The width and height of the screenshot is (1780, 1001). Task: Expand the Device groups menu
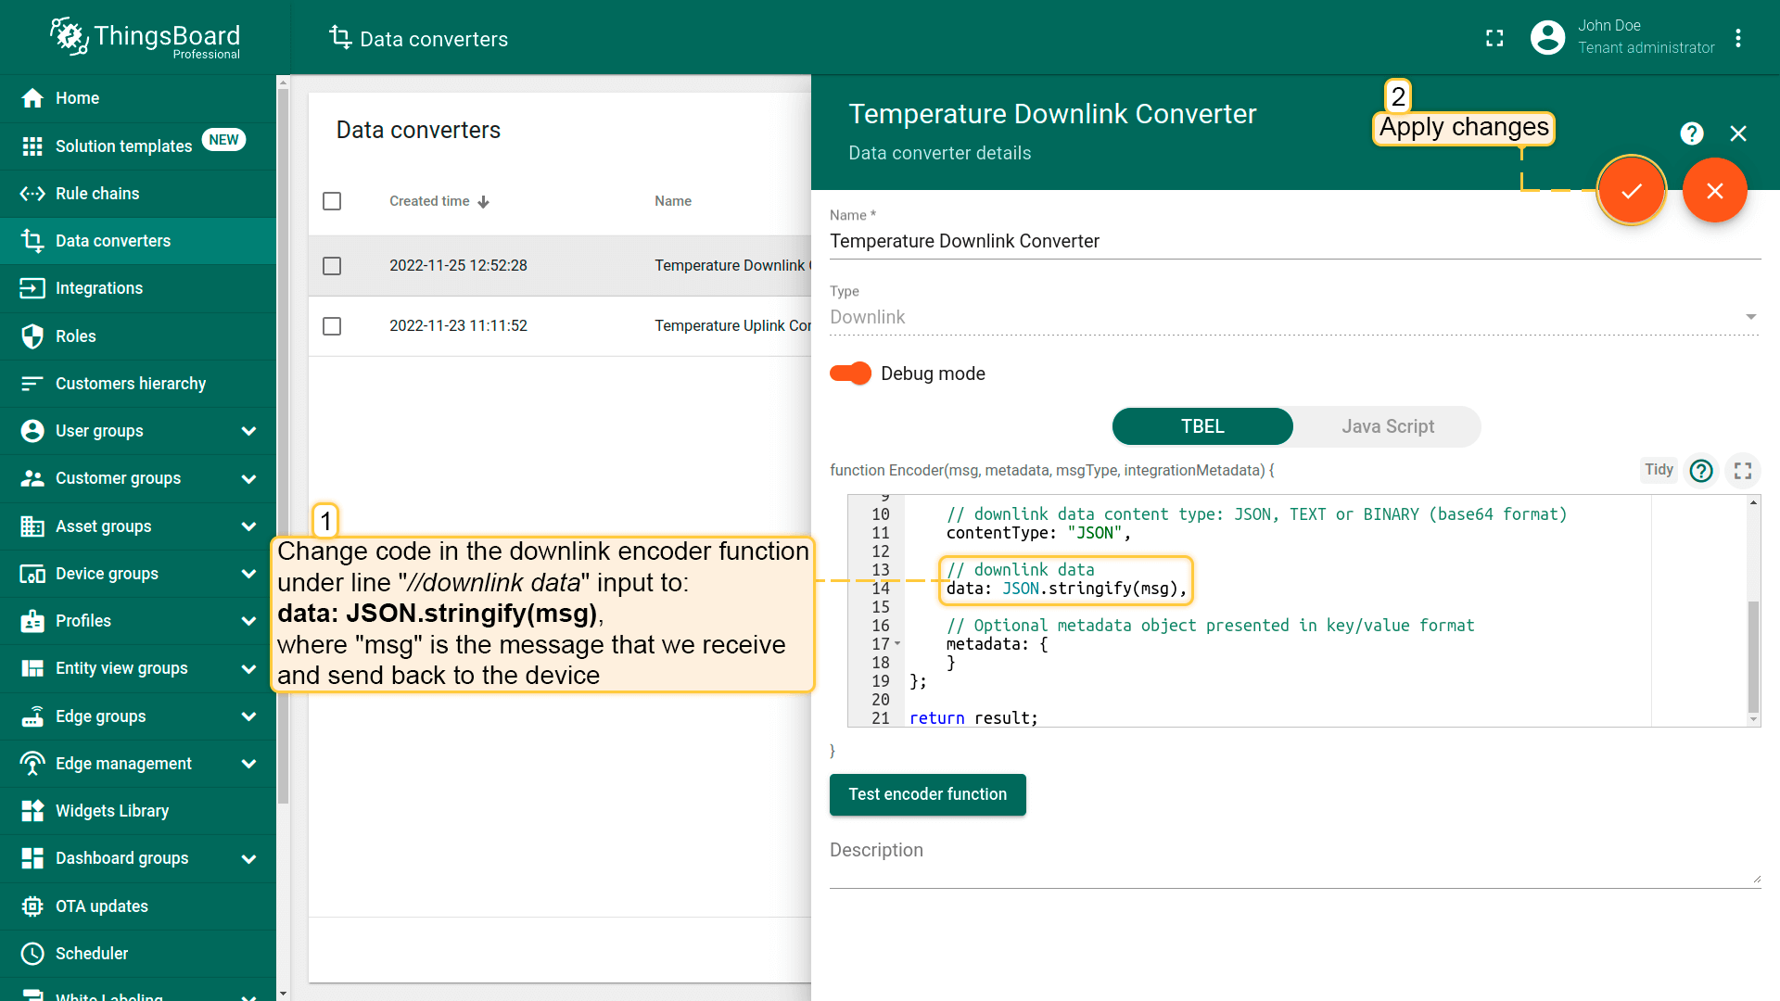(248, 574)
